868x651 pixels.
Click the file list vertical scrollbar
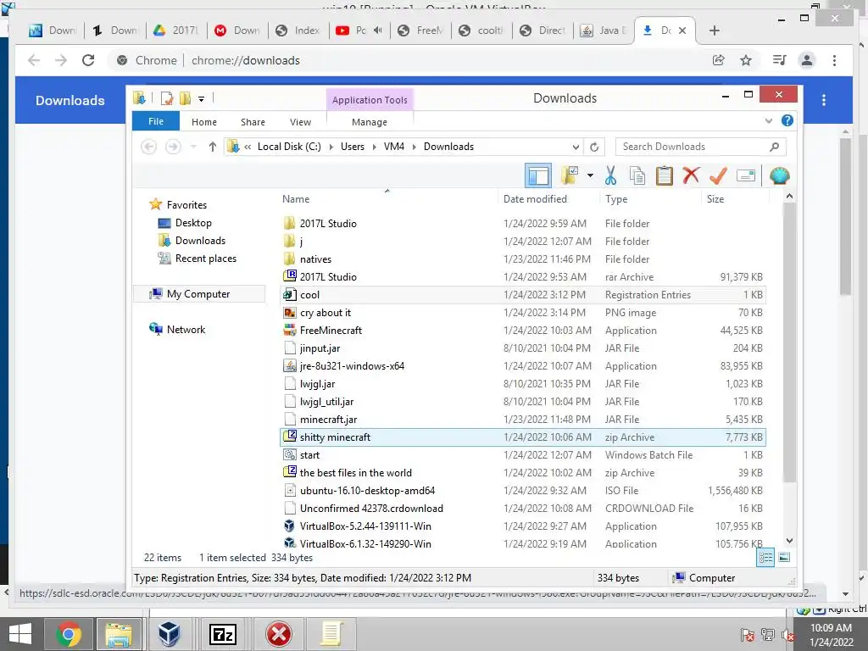789,343
